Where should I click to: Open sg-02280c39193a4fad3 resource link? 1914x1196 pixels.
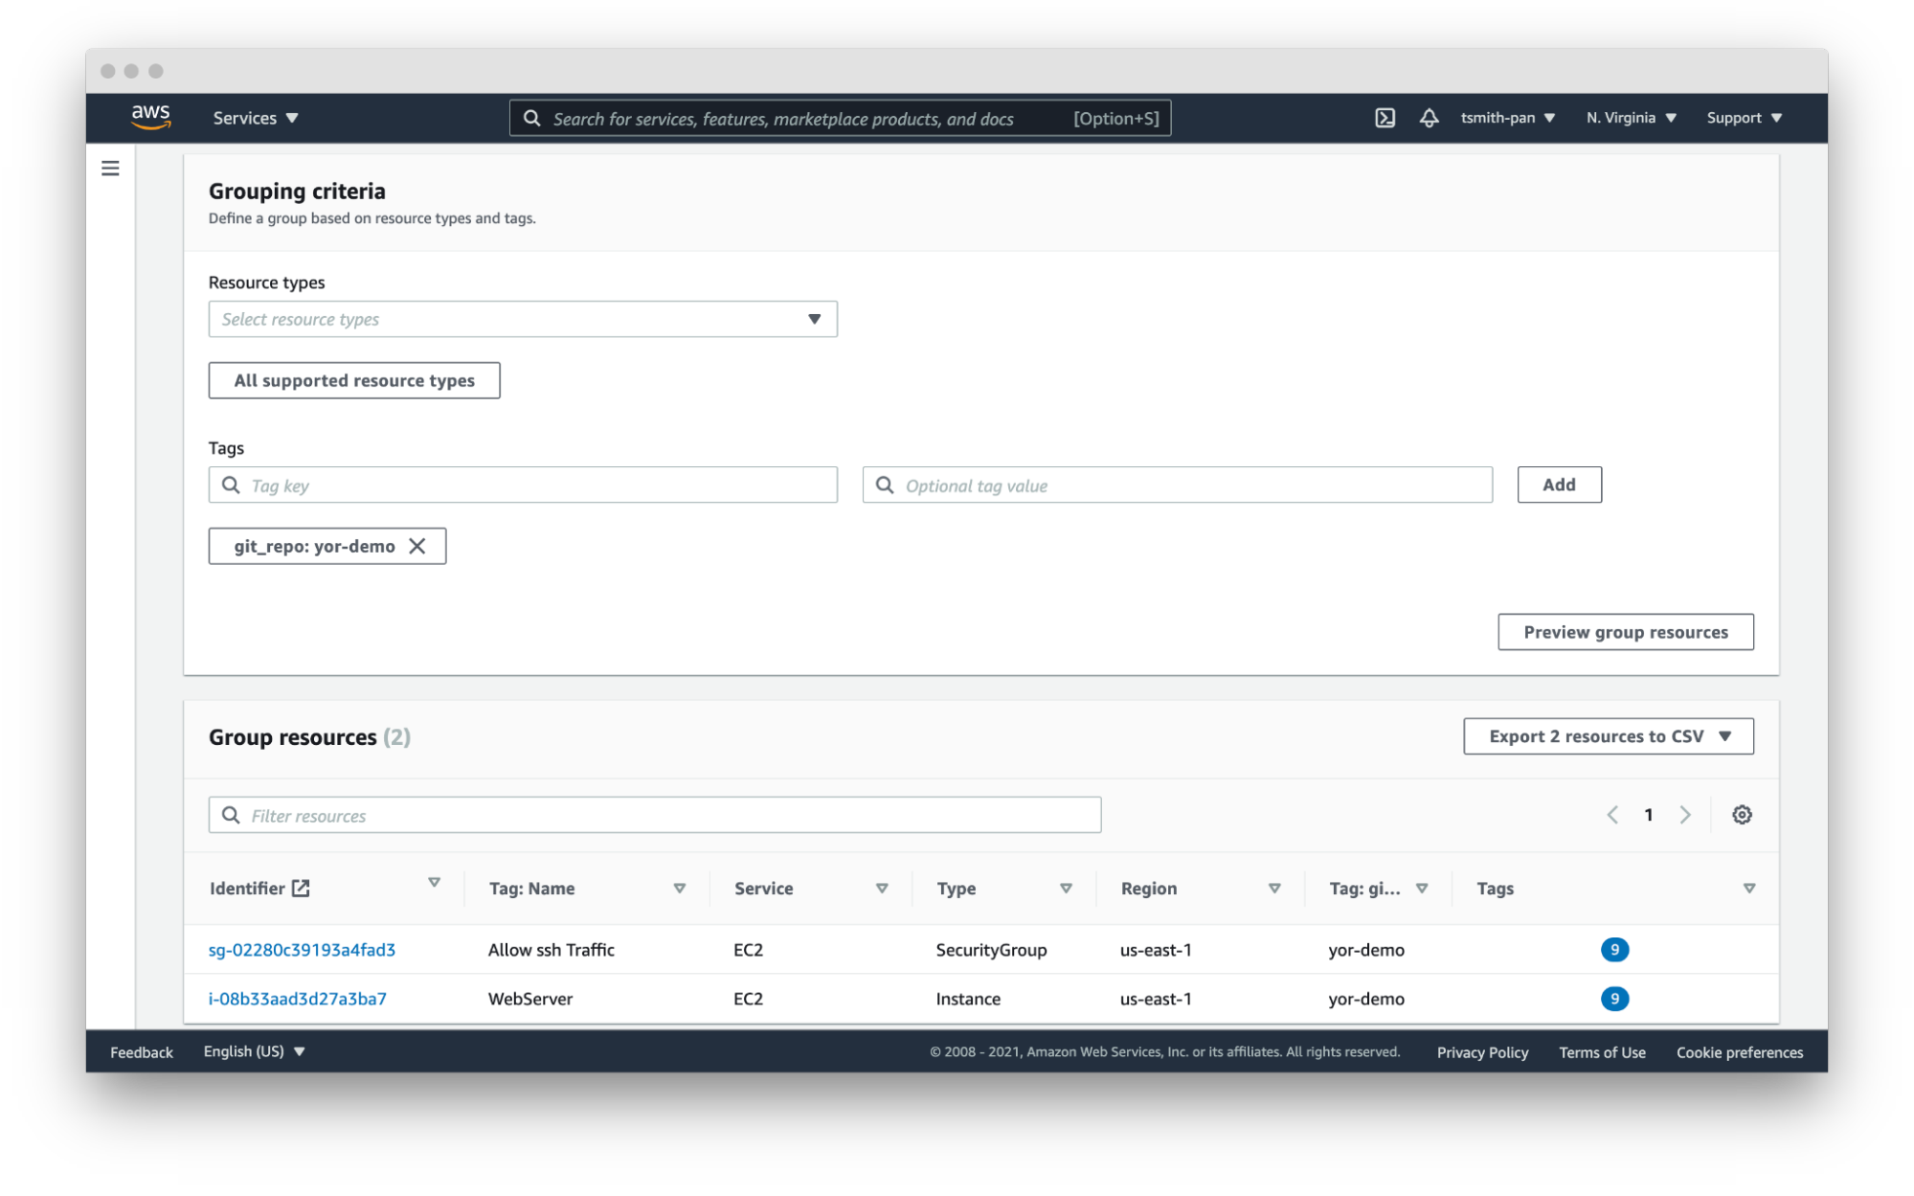(302, 950)
